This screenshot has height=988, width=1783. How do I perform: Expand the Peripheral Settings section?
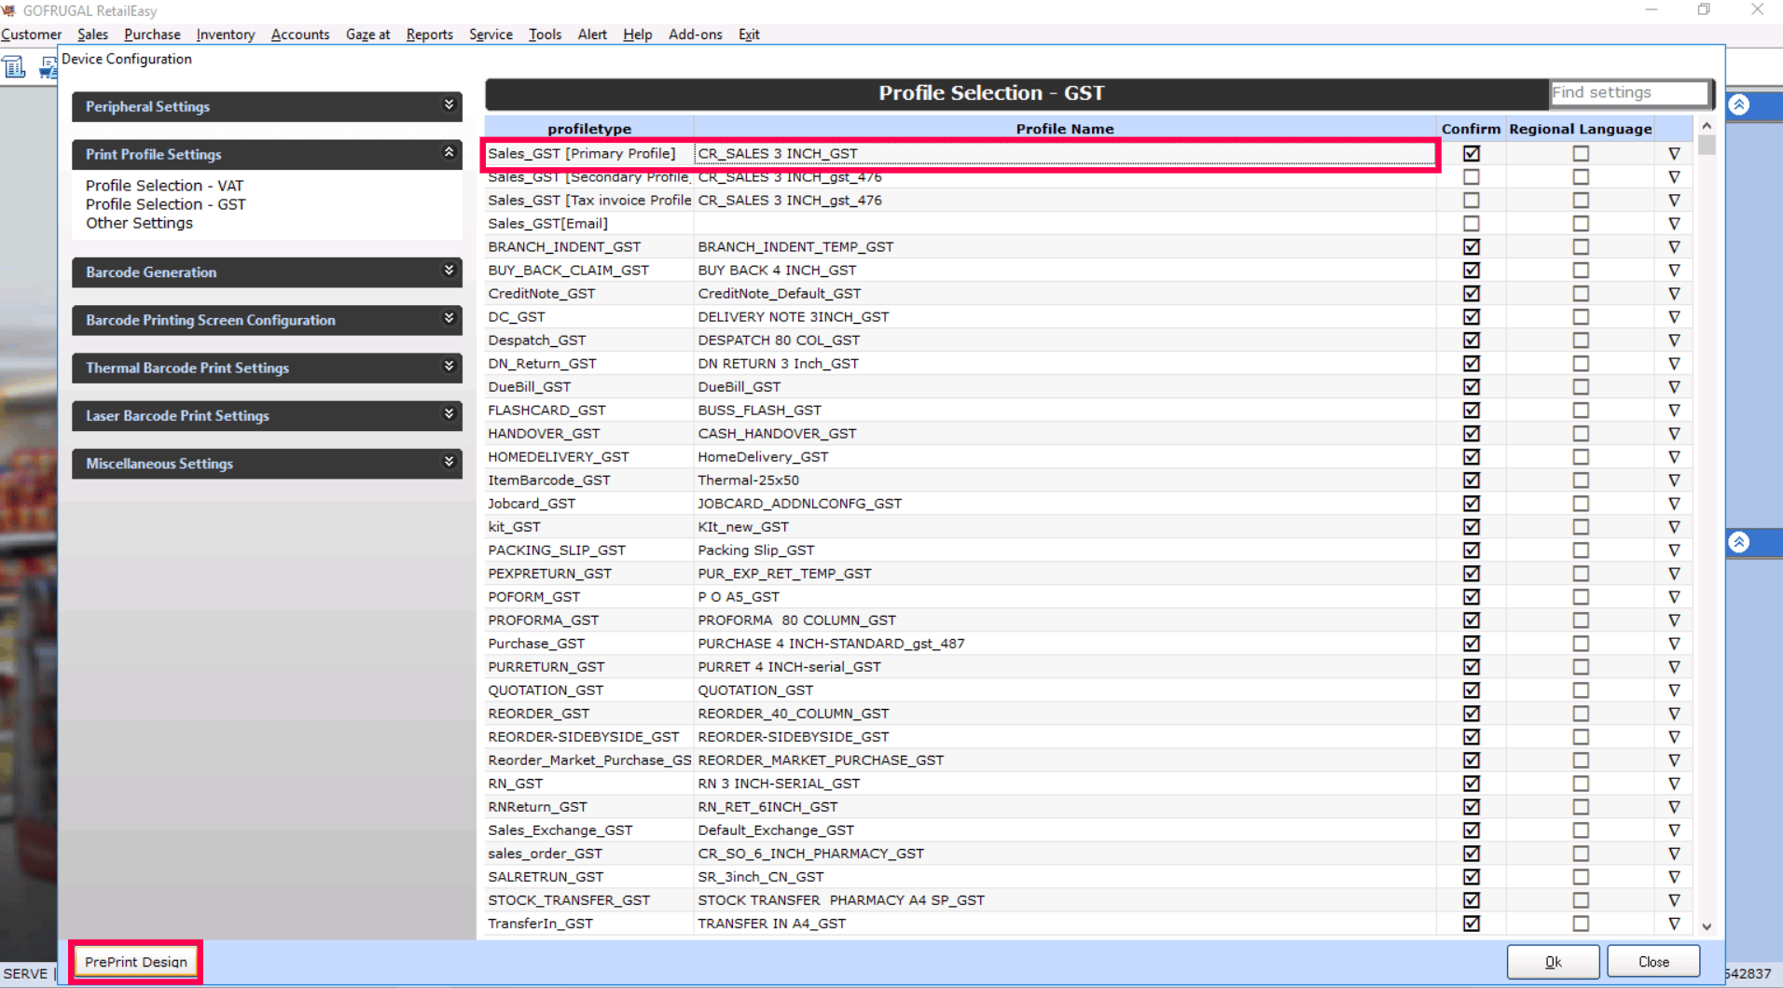tap(267, 106)
